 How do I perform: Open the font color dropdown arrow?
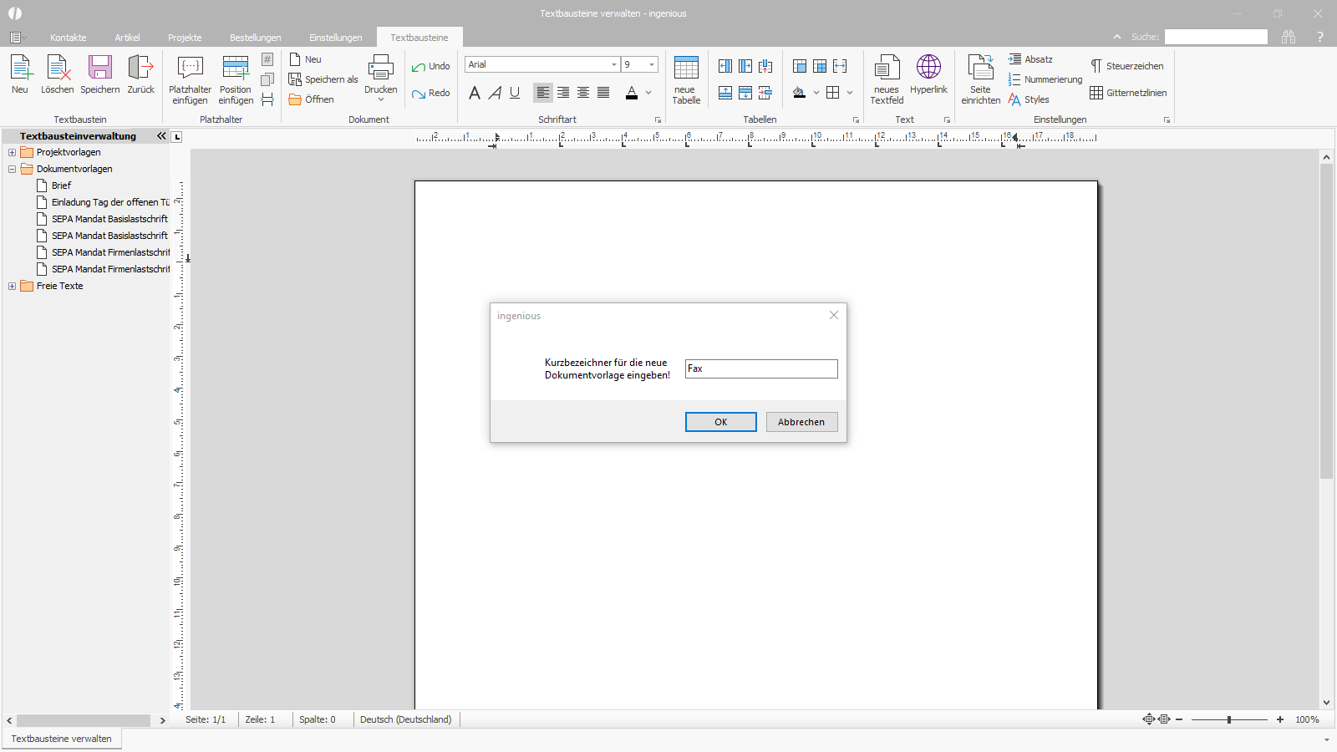[x=648, y=93]
